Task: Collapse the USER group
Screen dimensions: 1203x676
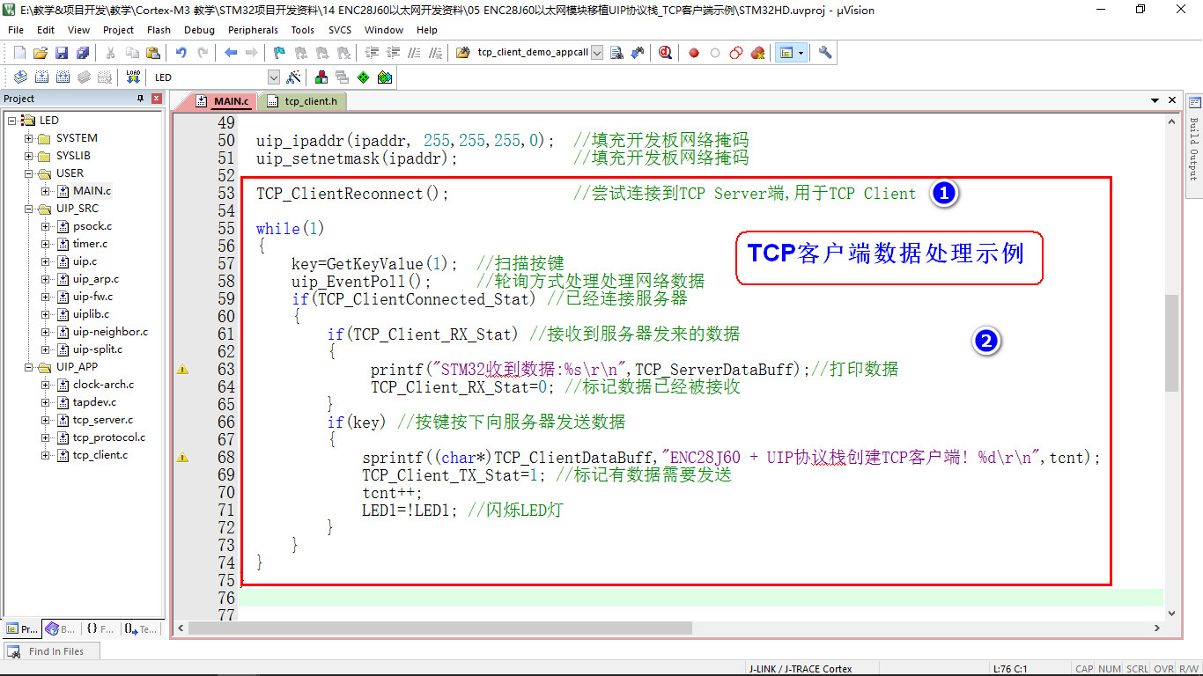Action: (29, 173)
